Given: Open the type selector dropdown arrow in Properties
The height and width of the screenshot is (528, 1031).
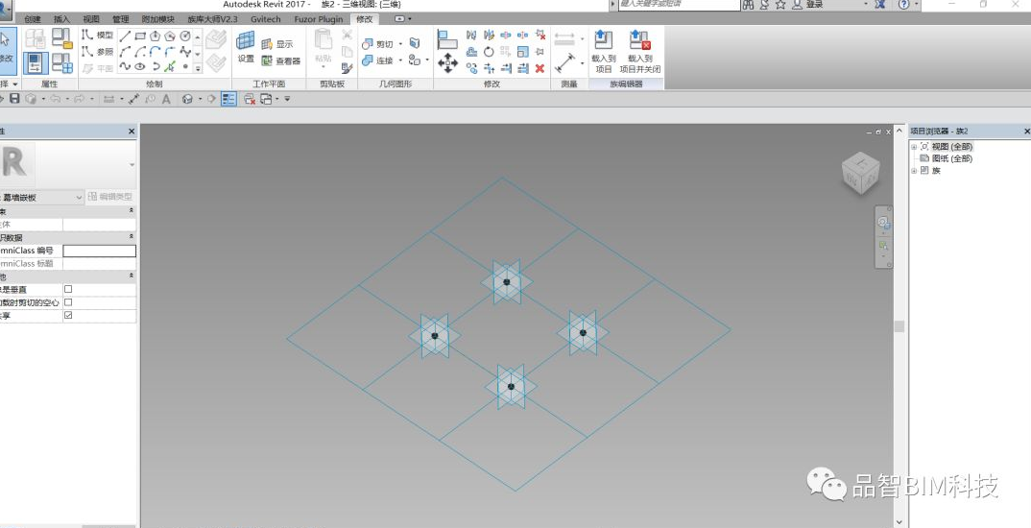Looking at the screenshot, I should [132, 165].
